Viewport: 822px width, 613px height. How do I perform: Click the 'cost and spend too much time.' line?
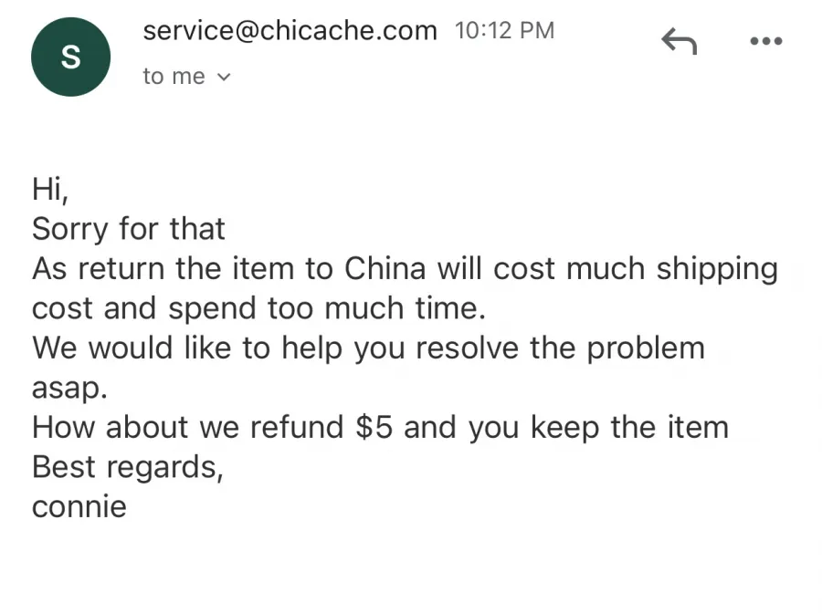(259, 308)
